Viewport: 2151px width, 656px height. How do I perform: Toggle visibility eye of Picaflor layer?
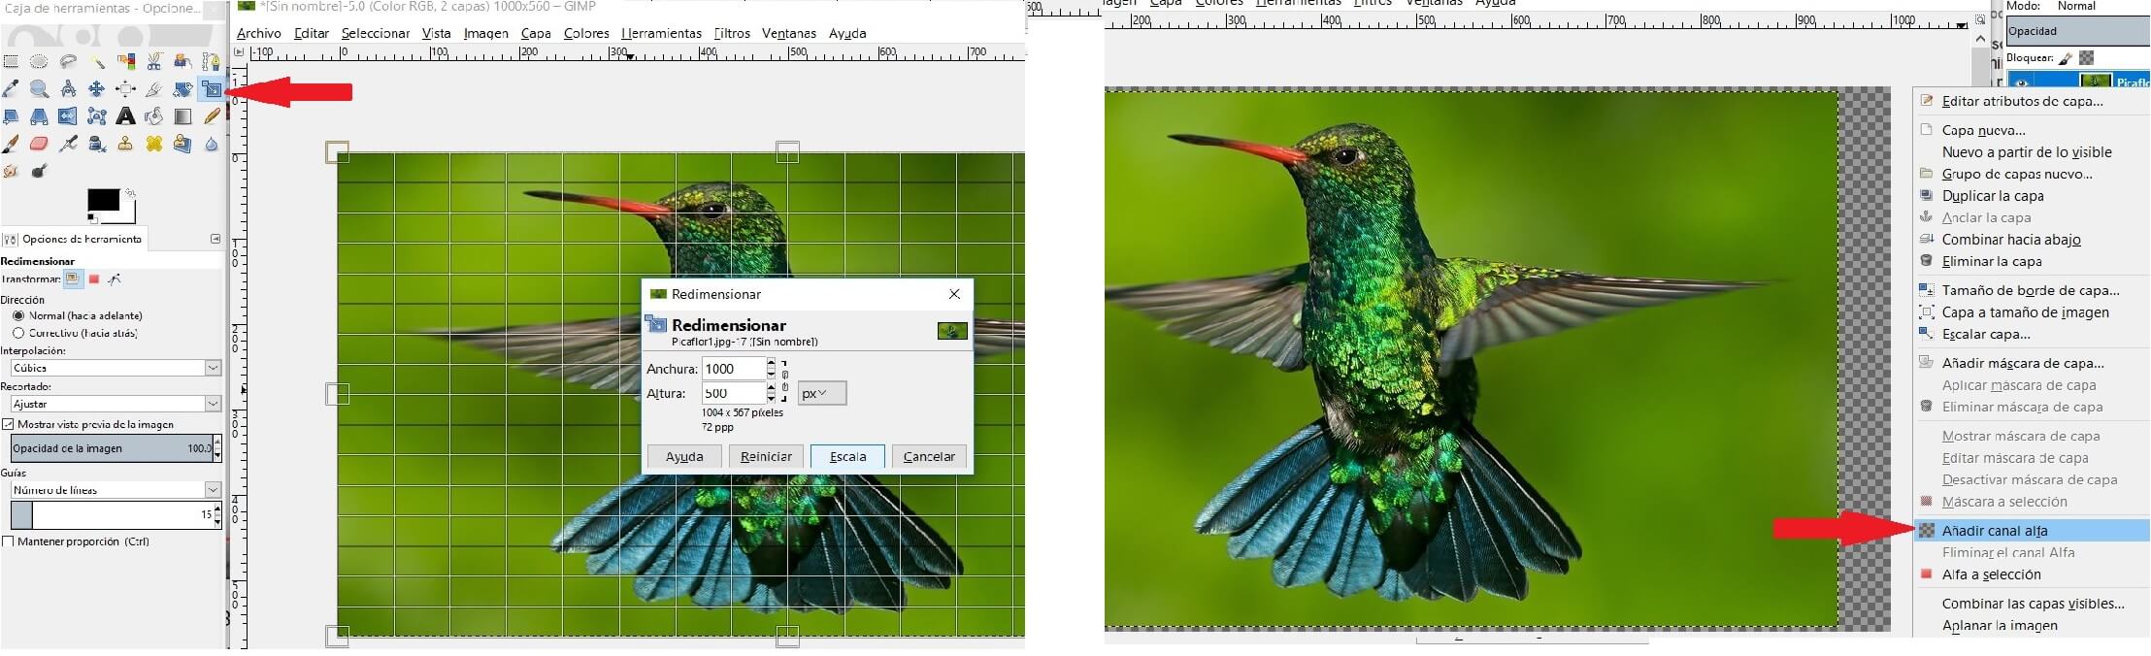pos(2021,83)
